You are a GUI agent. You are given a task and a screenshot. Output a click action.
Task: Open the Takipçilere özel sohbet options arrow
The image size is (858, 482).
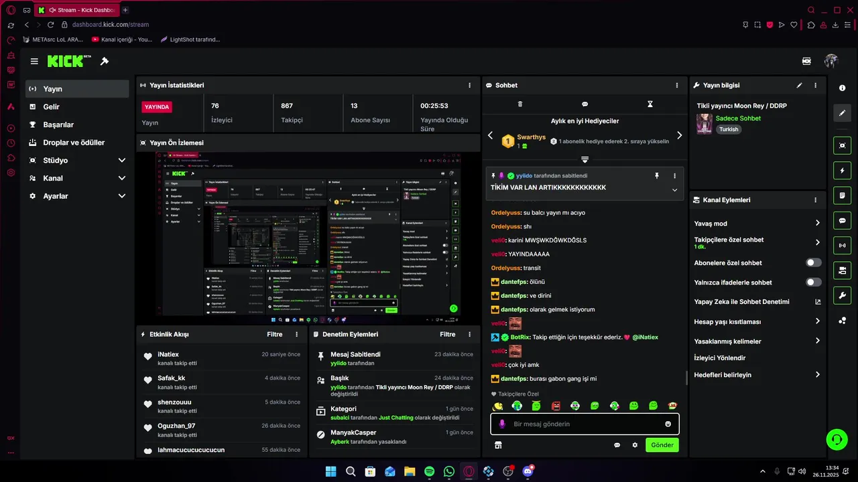pos(818,242)
